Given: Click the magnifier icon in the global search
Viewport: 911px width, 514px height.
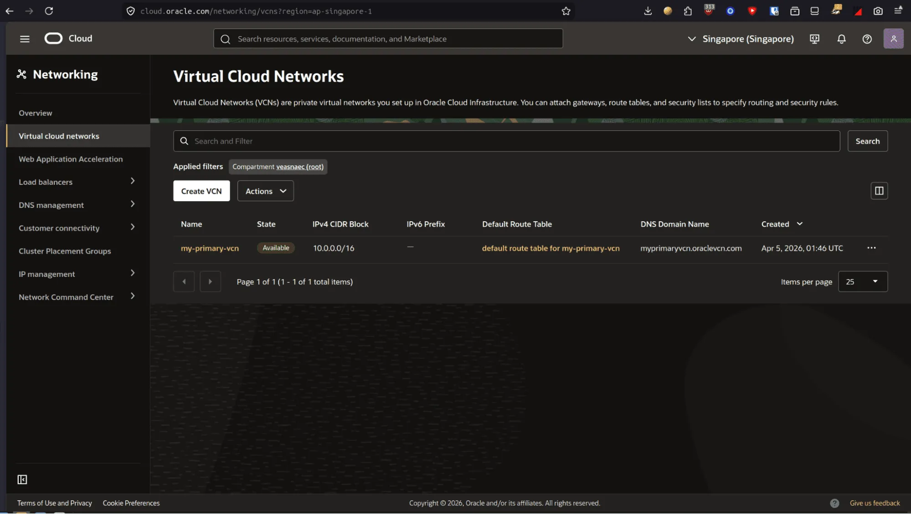Looking at the screenshot, I should tap(225, 39).
